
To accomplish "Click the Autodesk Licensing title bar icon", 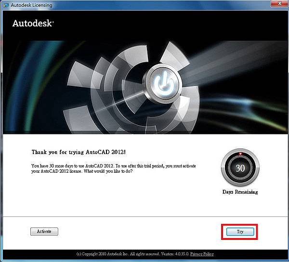I will 6,5.
